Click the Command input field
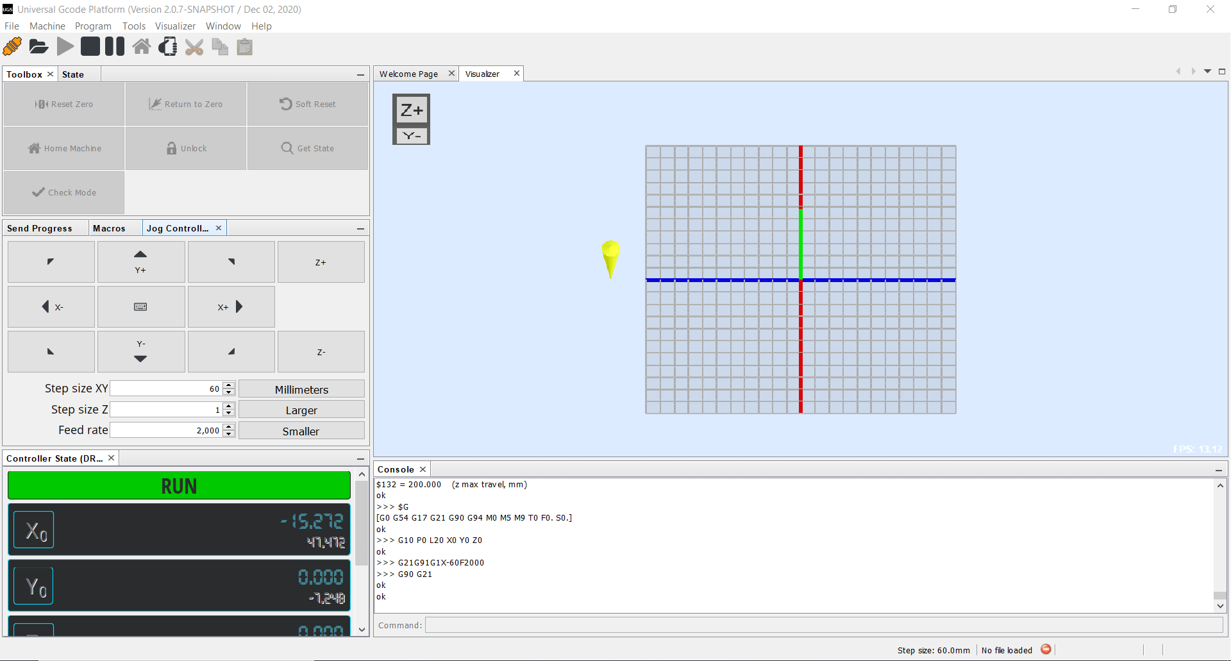This screenshot has width=1231, height=661. pos(824,625)
